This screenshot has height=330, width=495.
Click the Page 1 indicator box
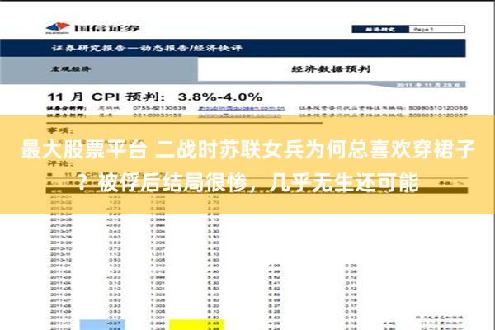[x=436, y=30]
